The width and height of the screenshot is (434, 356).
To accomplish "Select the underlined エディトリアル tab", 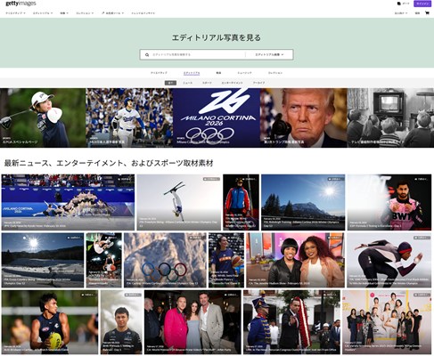I will (x=192, y=73).
